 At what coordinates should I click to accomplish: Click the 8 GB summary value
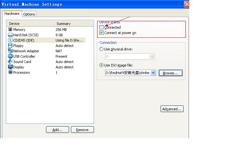coord(59,35)
